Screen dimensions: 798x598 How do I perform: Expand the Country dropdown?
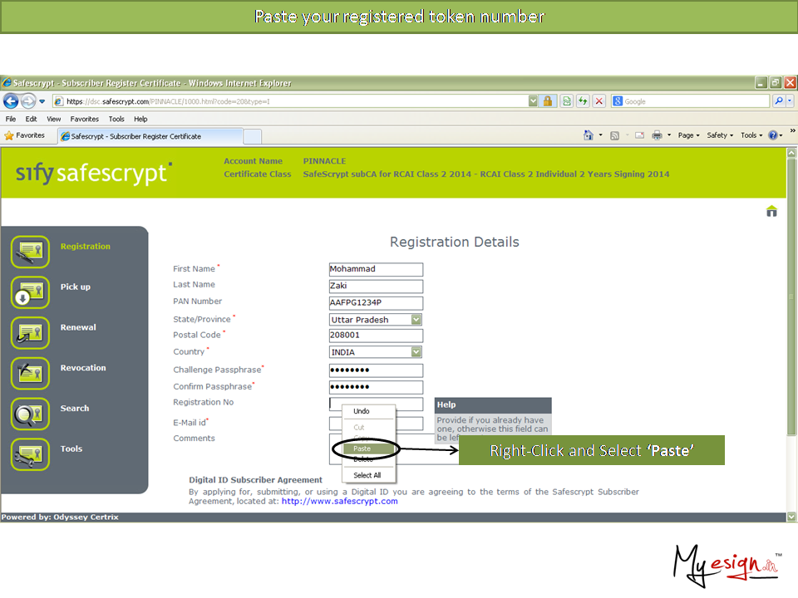coord(416,352)
